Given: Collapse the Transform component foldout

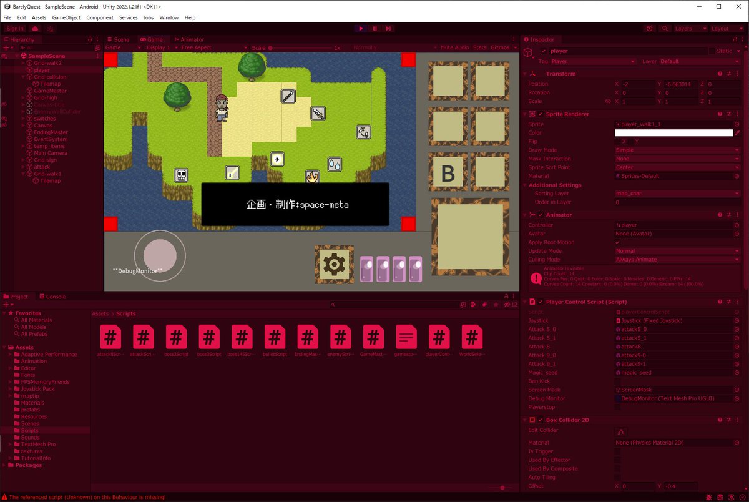Looking at the screenshot, I should coord(525,74).
